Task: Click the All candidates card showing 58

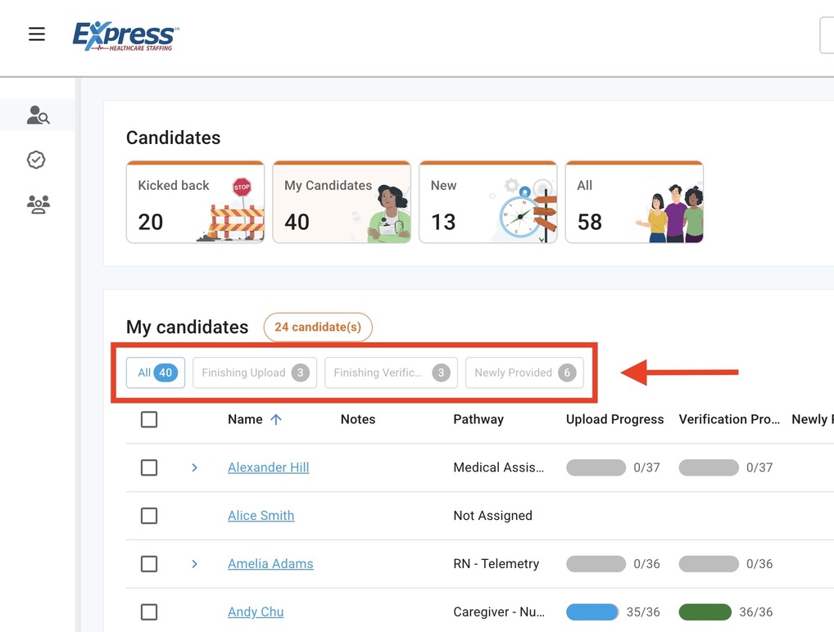Action: pyautogui.click(x=633, y=202)
